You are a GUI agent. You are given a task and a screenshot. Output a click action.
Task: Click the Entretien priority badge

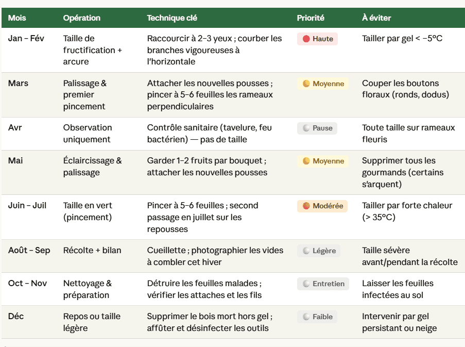323,284
